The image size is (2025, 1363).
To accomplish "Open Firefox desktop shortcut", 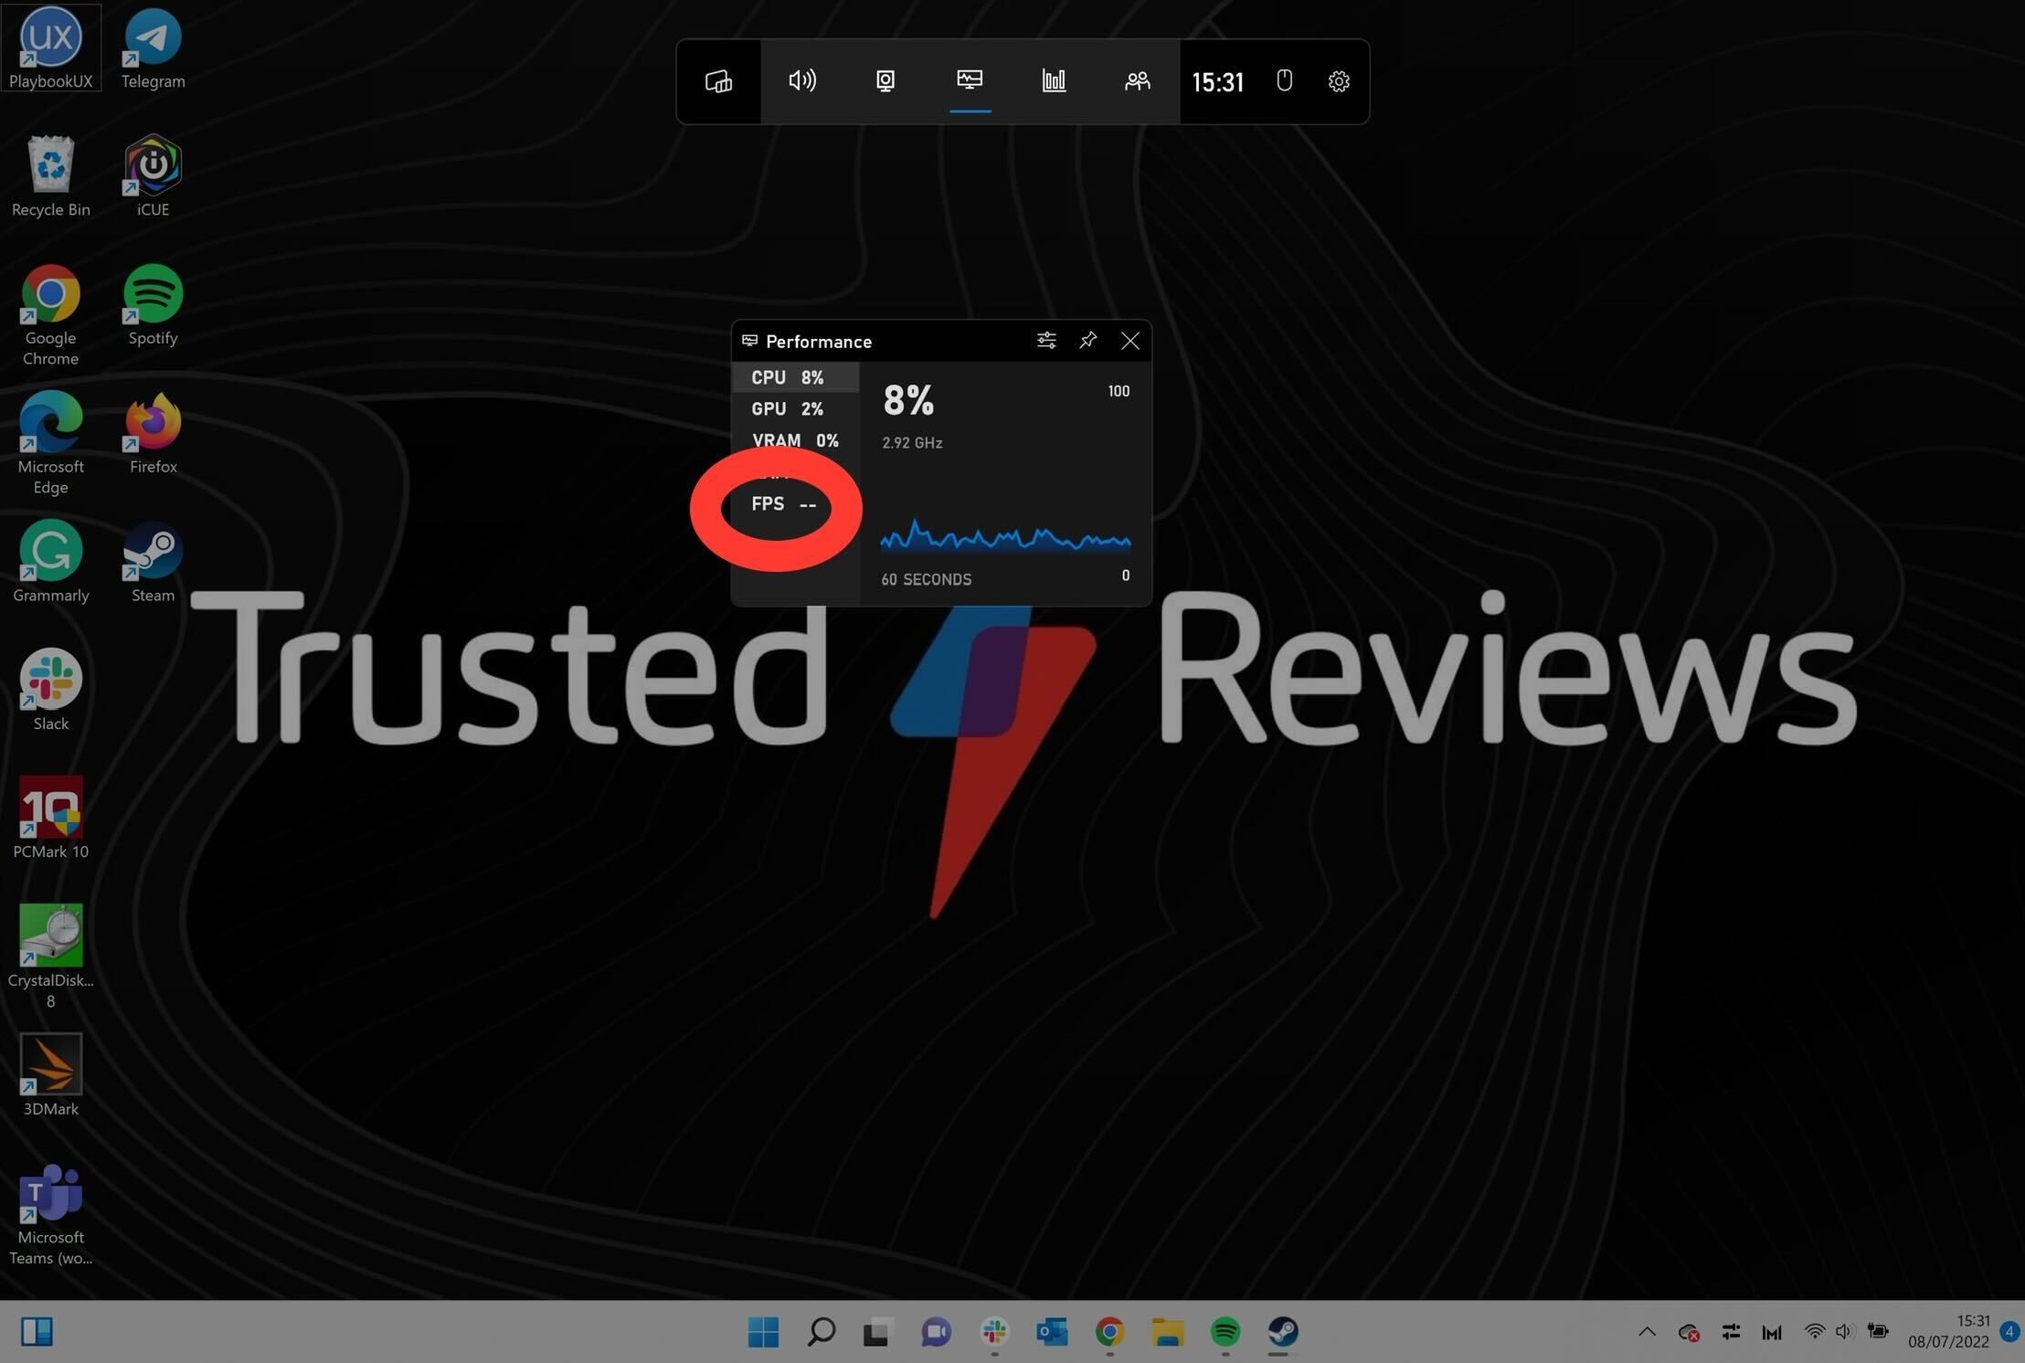I will [x=153, y=434].
